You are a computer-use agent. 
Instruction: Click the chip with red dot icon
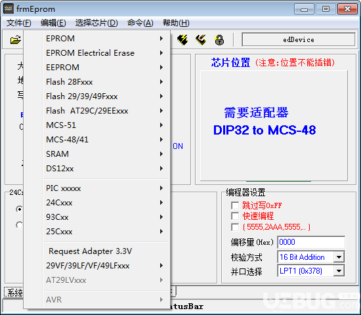201,40
